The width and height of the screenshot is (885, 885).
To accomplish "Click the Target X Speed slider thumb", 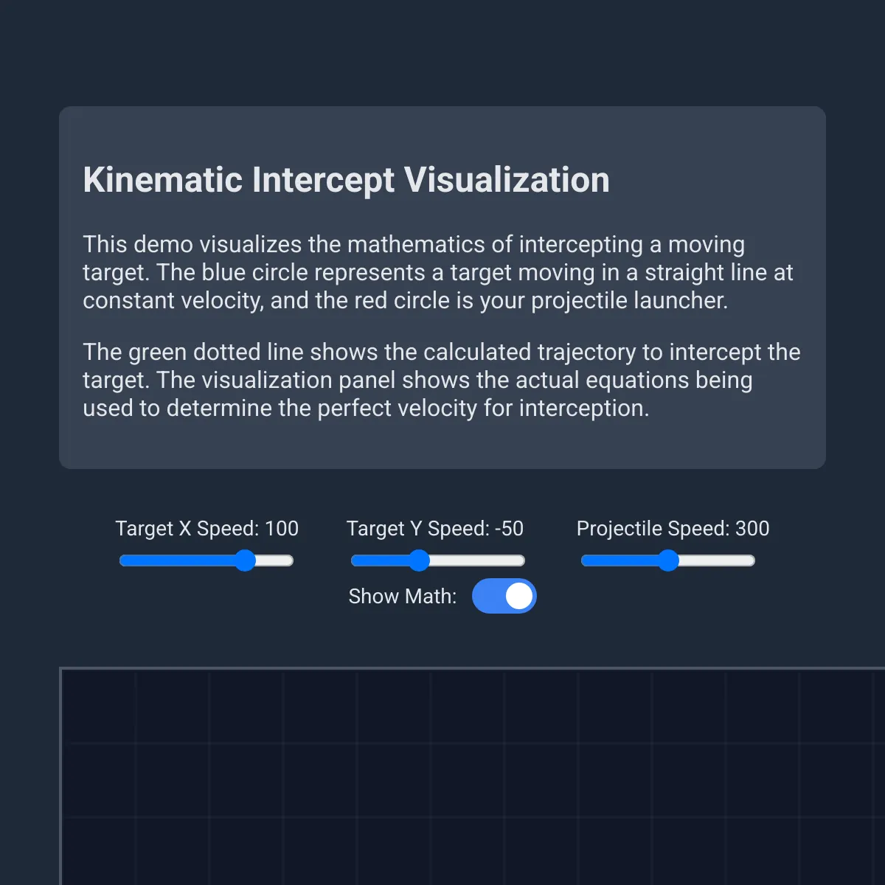I will pyautogui.click(x=245, y=560).
